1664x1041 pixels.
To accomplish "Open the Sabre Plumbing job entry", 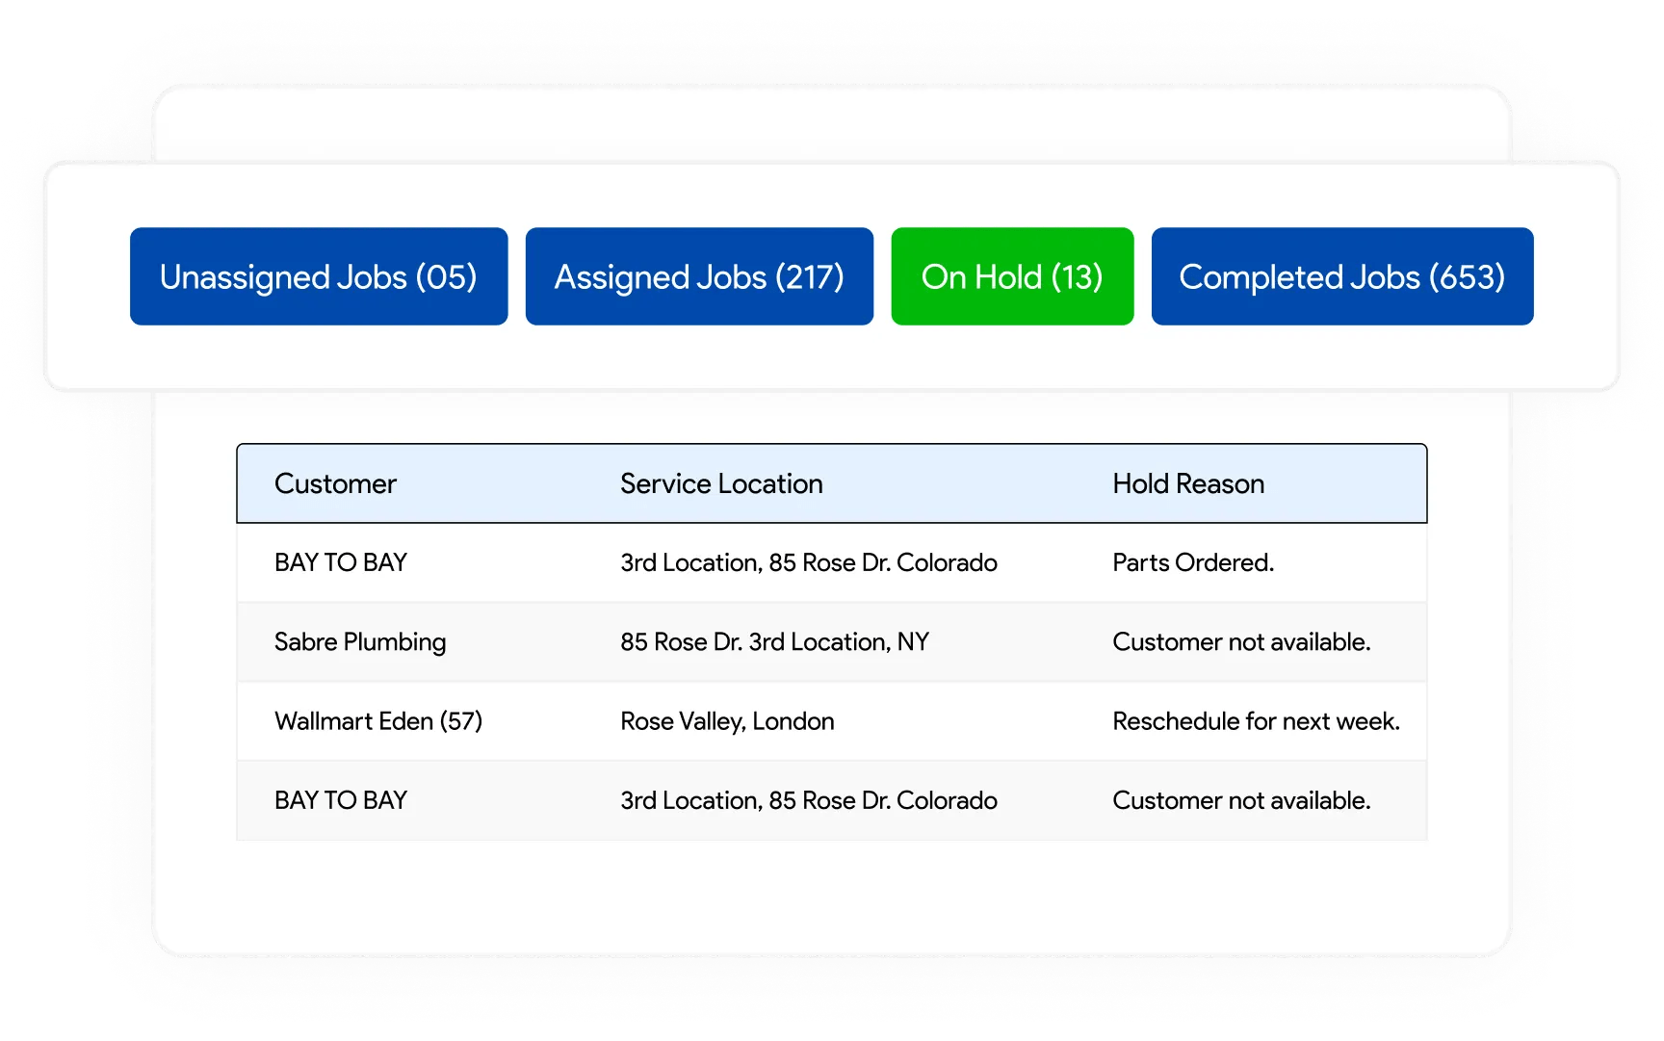I will click(360, 641).
